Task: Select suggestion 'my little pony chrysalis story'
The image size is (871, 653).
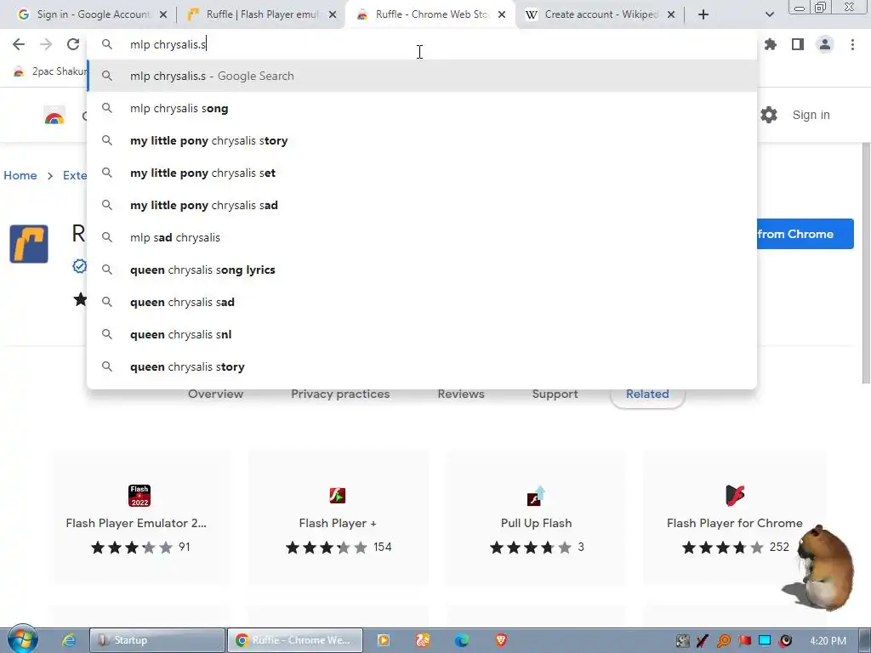Action: coord(422,140)
